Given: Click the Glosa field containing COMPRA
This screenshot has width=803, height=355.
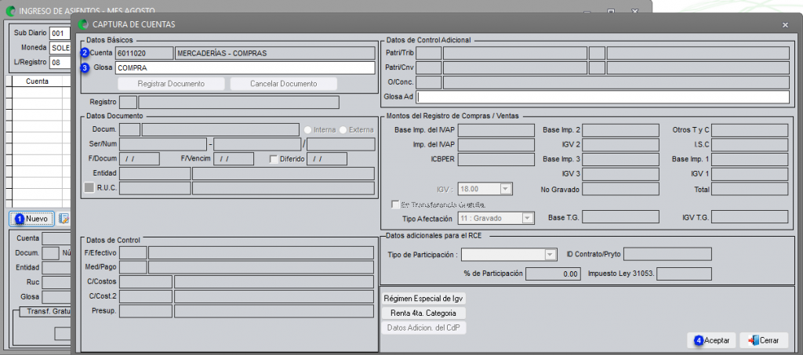Looking at the screenshot, I should pos(245,67).
